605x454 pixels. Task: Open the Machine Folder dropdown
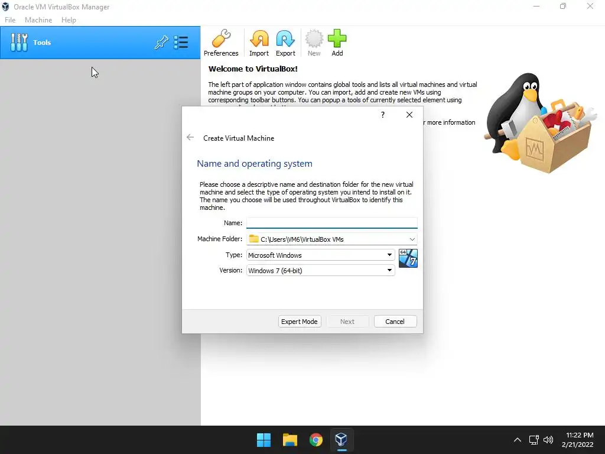pyautogui.click(x=412, y=239)
